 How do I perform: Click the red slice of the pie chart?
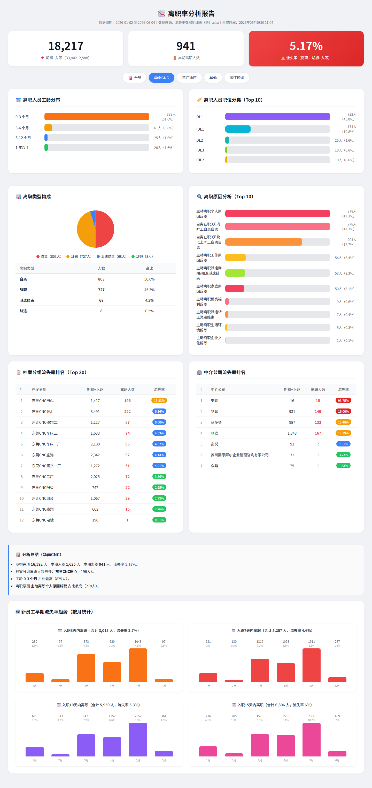105,229
